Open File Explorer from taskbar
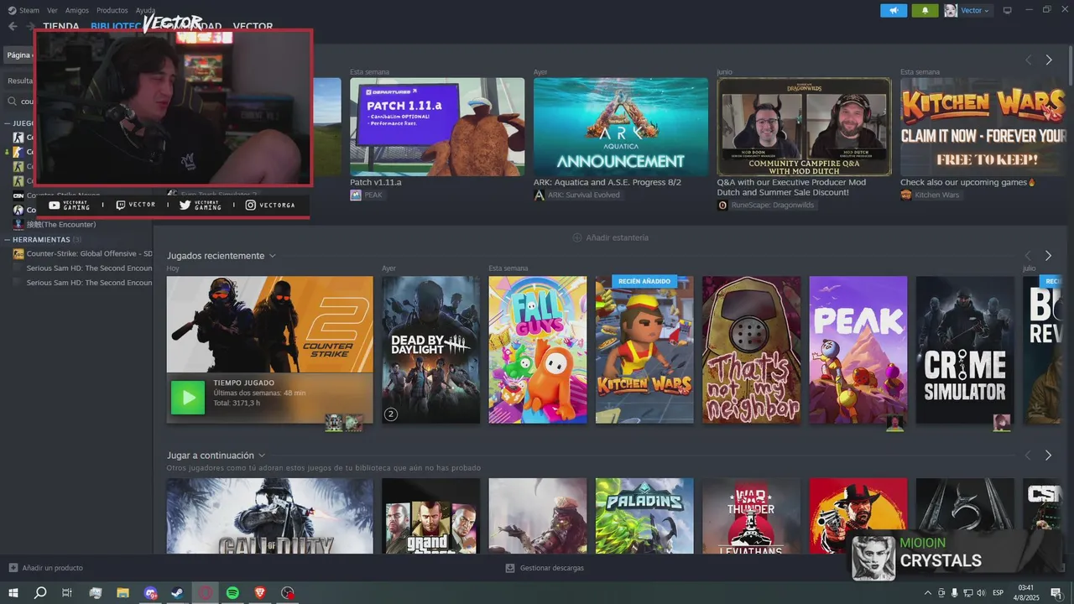 [x=123, y=592]
